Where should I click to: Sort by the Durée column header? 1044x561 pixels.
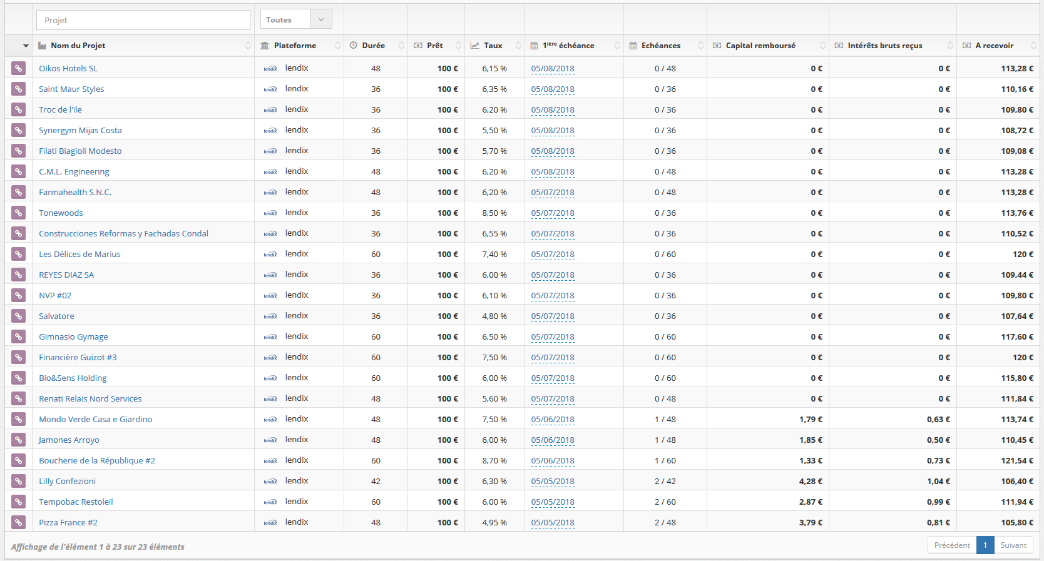point(373,46)
